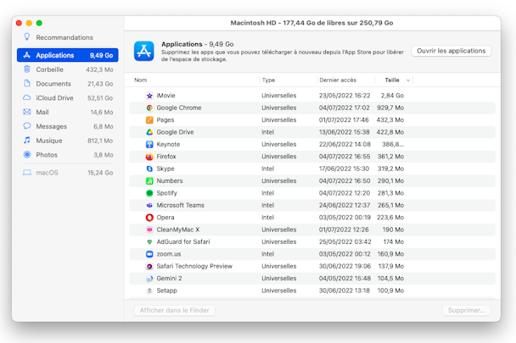The height and width of the screenshot is (343, 516).
Task: Click Skype date 17/06/2022 15:30
Action: pyautogui.click(x=344, y=169)
